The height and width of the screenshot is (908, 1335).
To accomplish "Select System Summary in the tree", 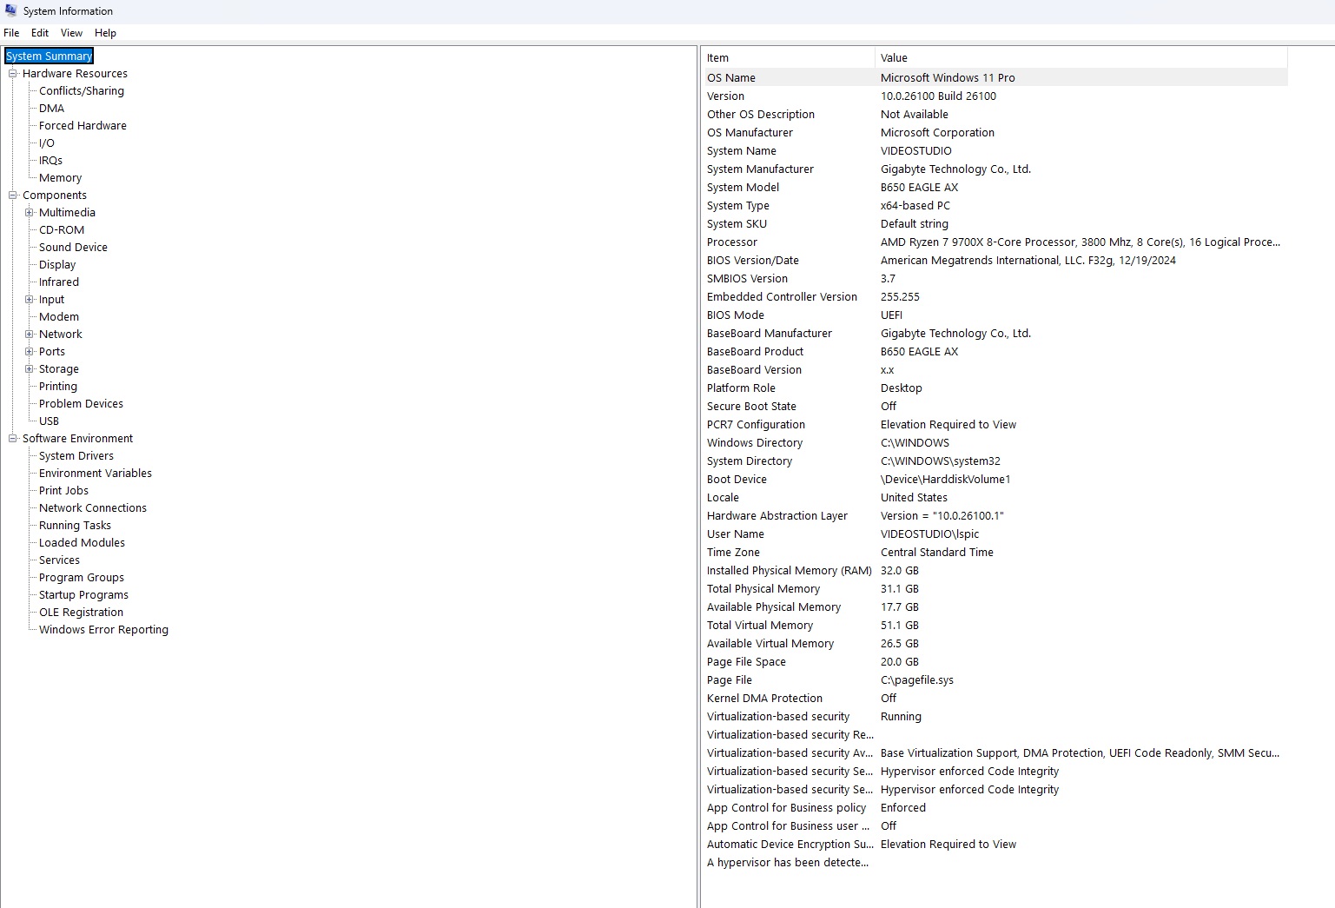I will 49,56.
